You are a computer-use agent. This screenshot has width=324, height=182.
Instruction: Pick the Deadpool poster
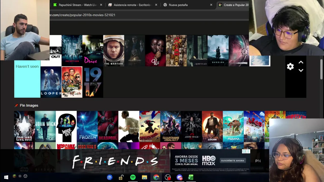(108, 126)
